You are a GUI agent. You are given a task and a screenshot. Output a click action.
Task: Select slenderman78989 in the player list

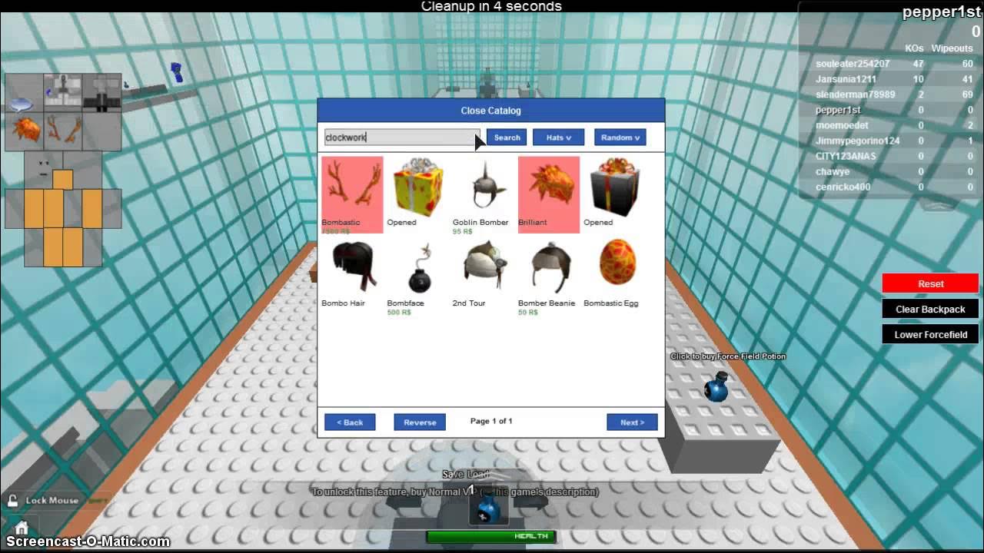[x=855, y=94]
